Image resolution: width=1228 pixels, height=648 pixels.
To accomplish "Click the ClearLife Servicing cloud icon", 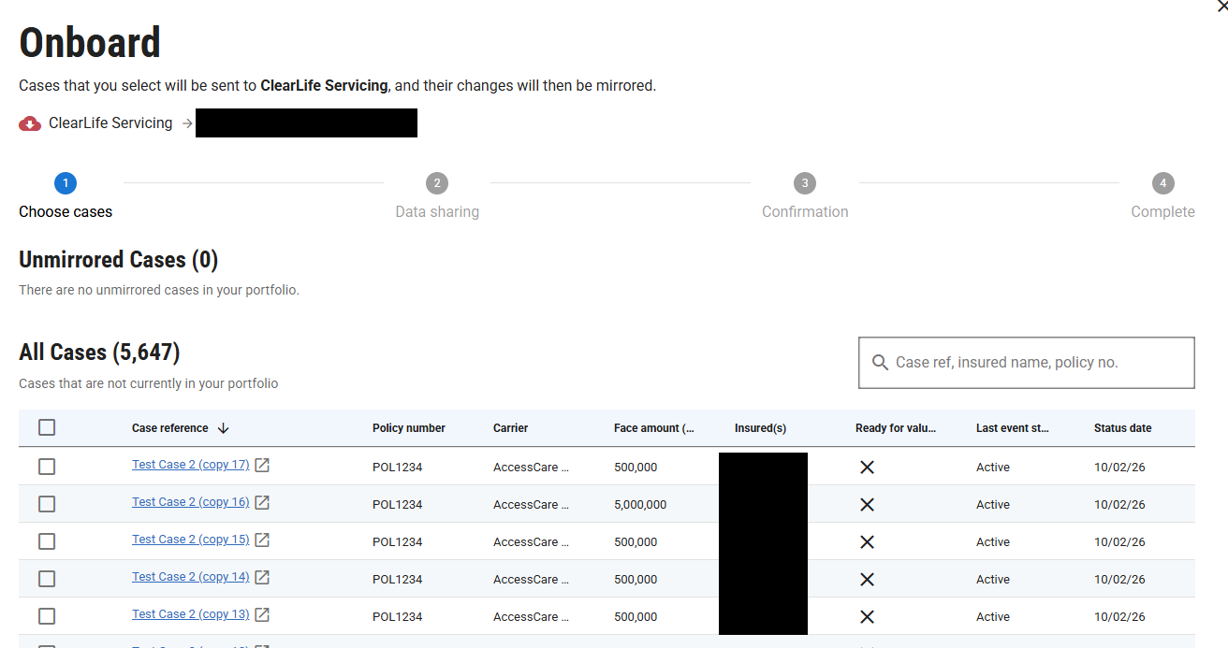I will click(x=30, y=123).
